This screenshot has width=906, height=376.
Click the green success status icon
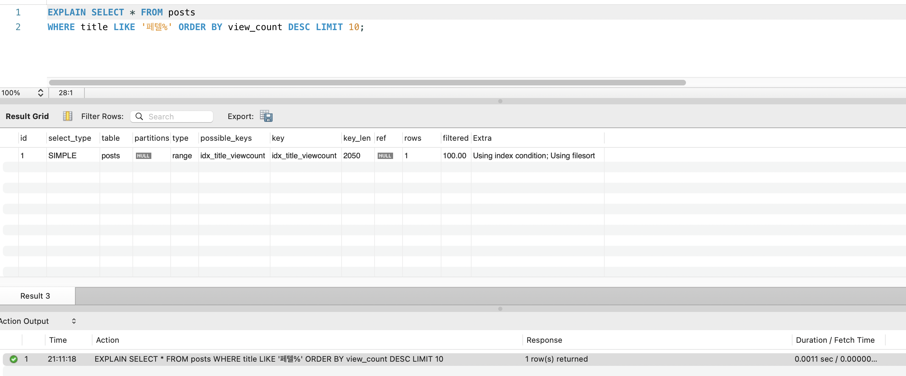pyautogui.click(x=14, y=359)
